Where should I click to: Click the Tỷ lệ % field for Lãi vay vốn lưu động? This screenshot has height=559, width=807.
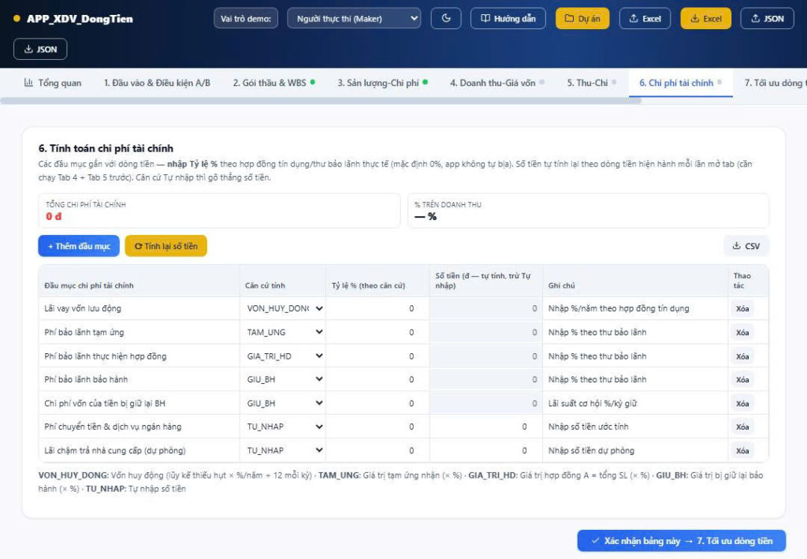pos(377,308)
